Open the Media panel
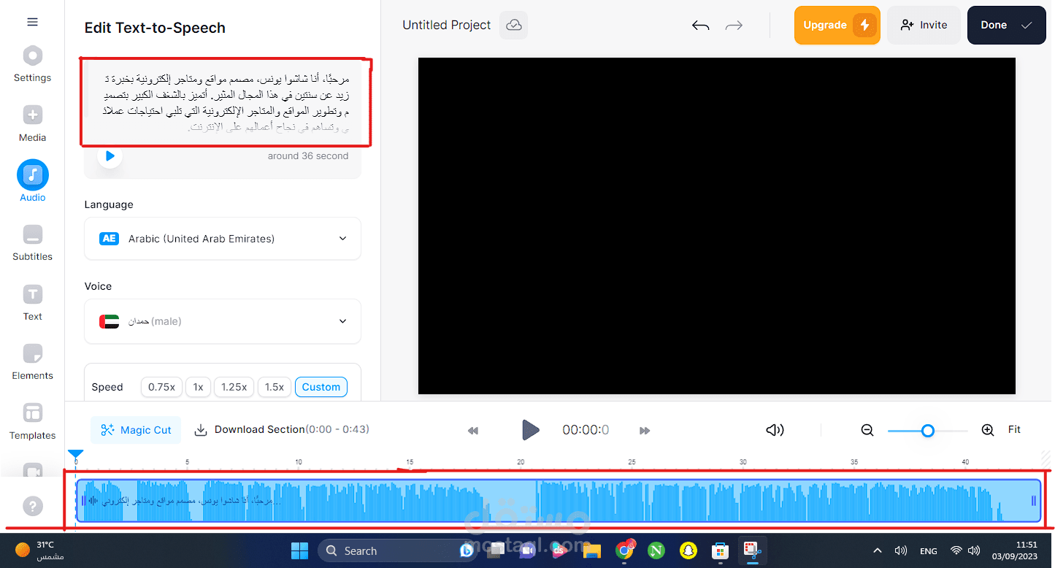 (x=32, y=124)
